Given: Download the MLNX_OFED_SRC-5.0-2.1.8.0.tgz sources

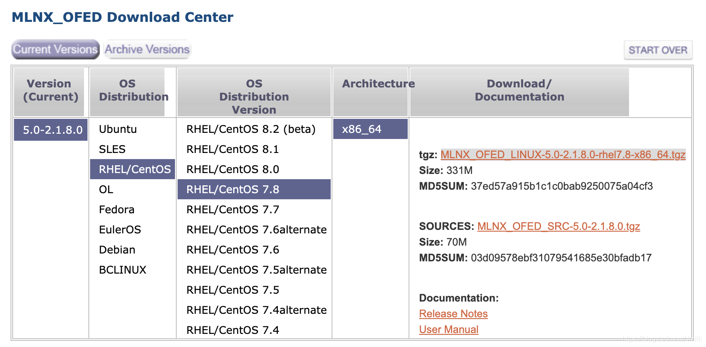Looking at the screenshot, I should pos(559,226).
